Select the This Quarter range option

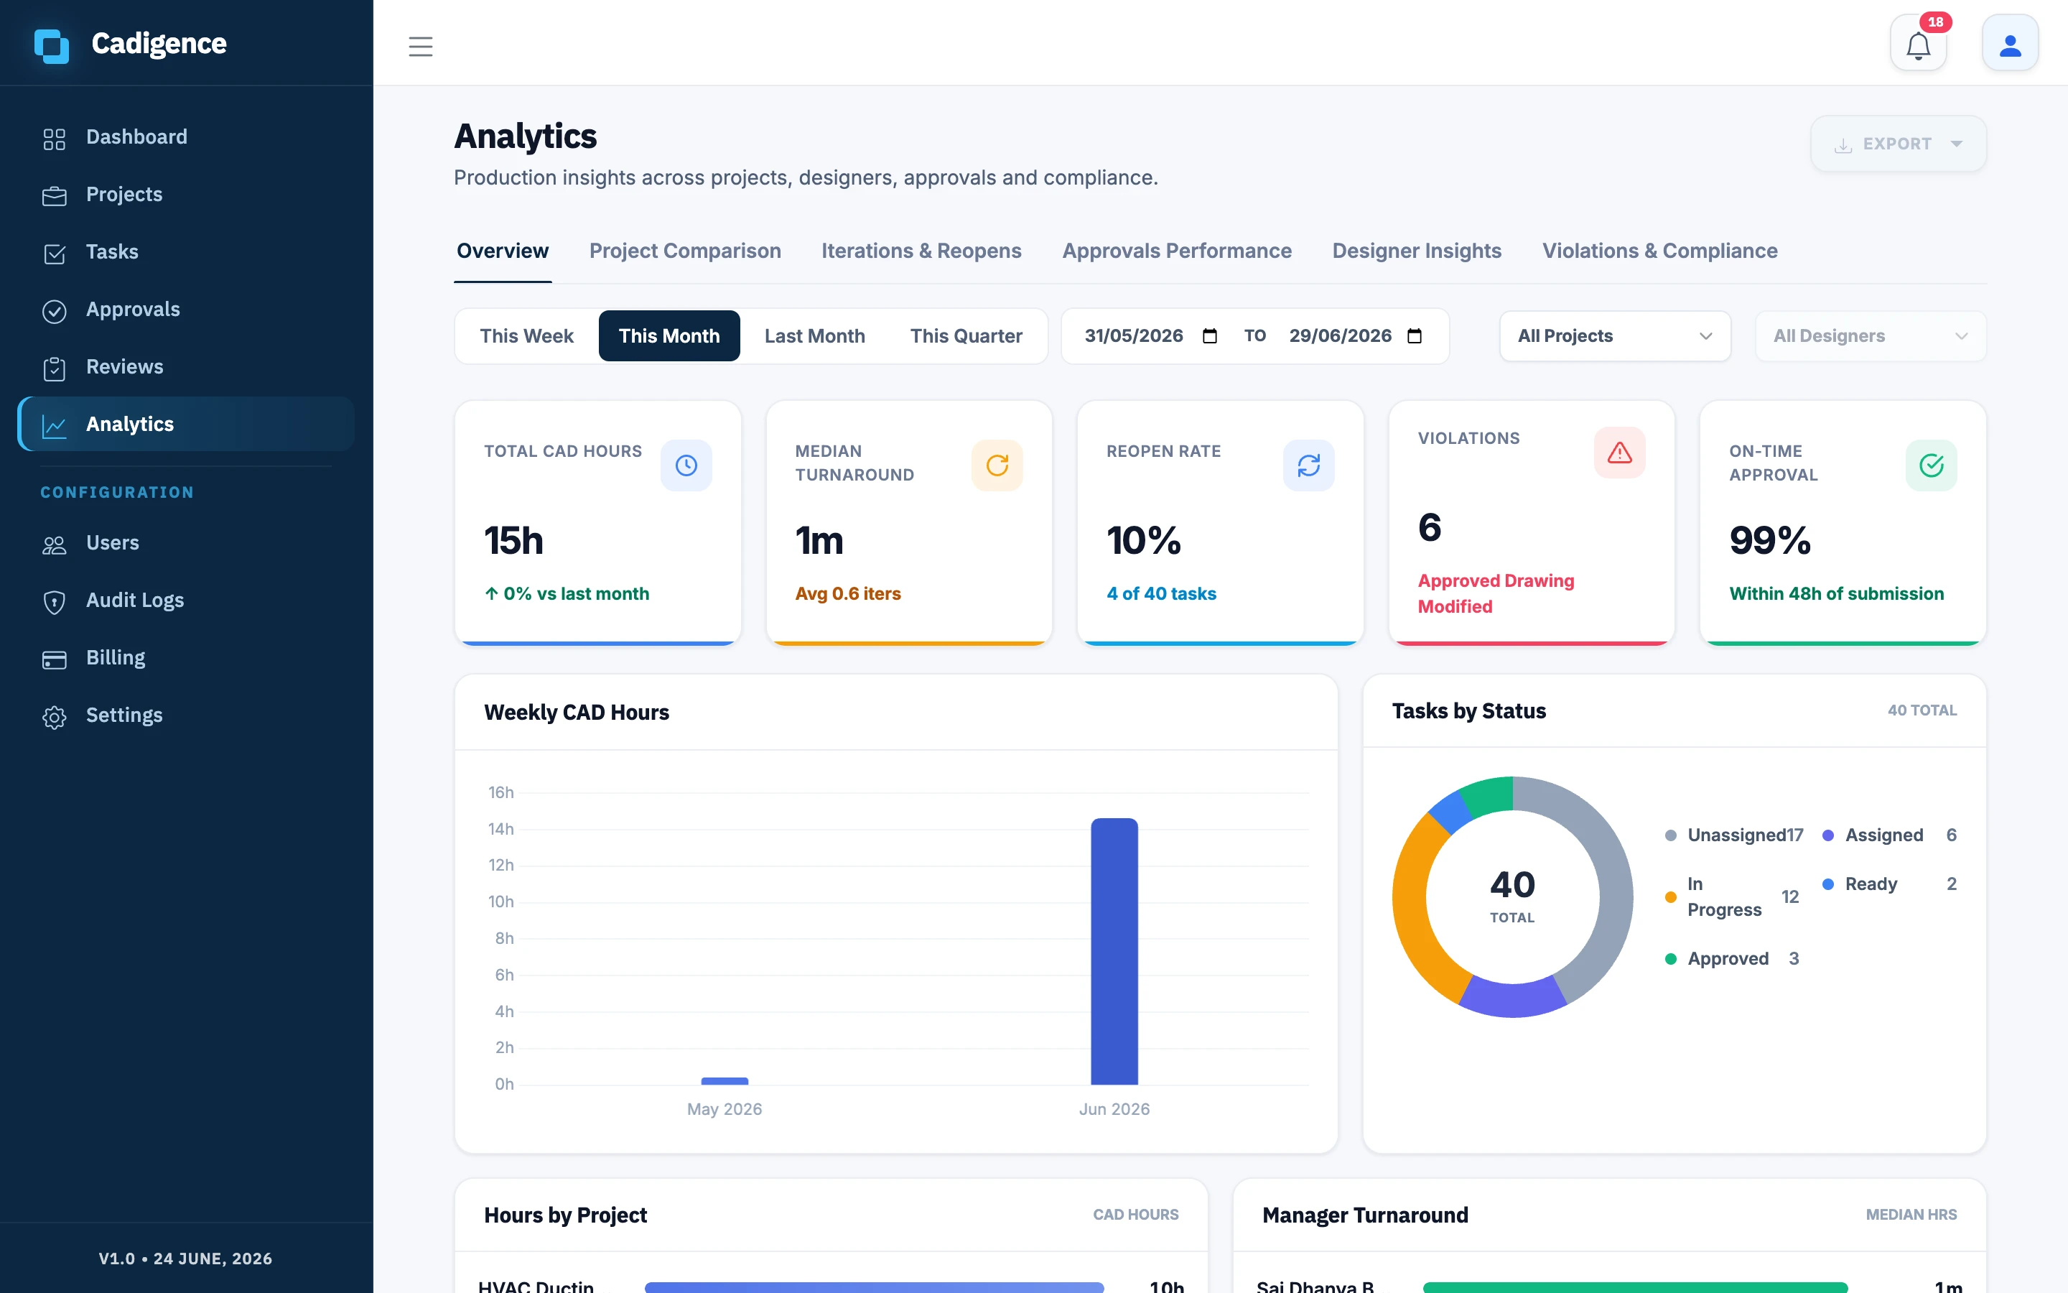pyautogui.click(x=966, y=336)
